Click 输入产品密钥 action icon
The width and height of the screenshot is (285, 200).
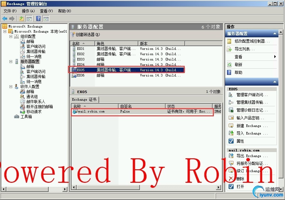231,118
